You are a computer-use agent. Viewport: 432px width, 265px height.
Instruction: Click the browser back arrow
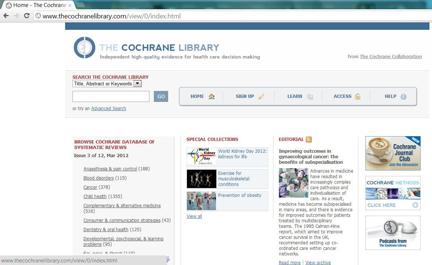6,16
